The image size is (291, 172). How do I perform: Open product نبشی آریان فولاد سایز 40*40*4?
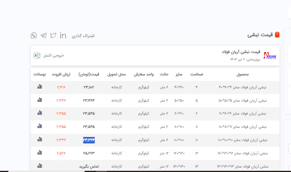(x=243, y=87)
